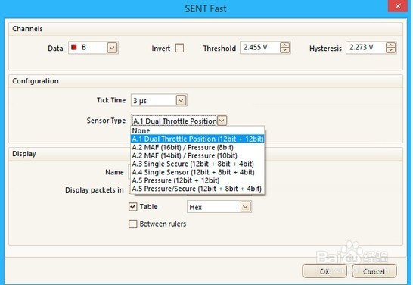Enable the Between rulers checkbox
The height and width of the screenshot is (285, 413).
(133, 224)
